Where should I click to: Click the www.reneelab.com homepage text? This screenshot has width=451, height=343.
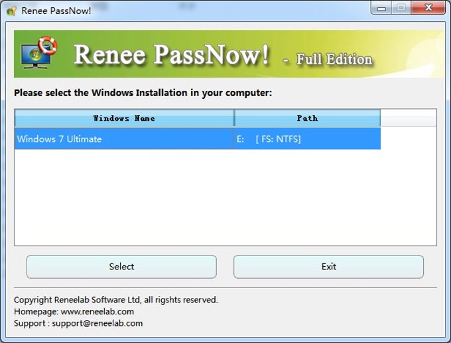(97, 311)
